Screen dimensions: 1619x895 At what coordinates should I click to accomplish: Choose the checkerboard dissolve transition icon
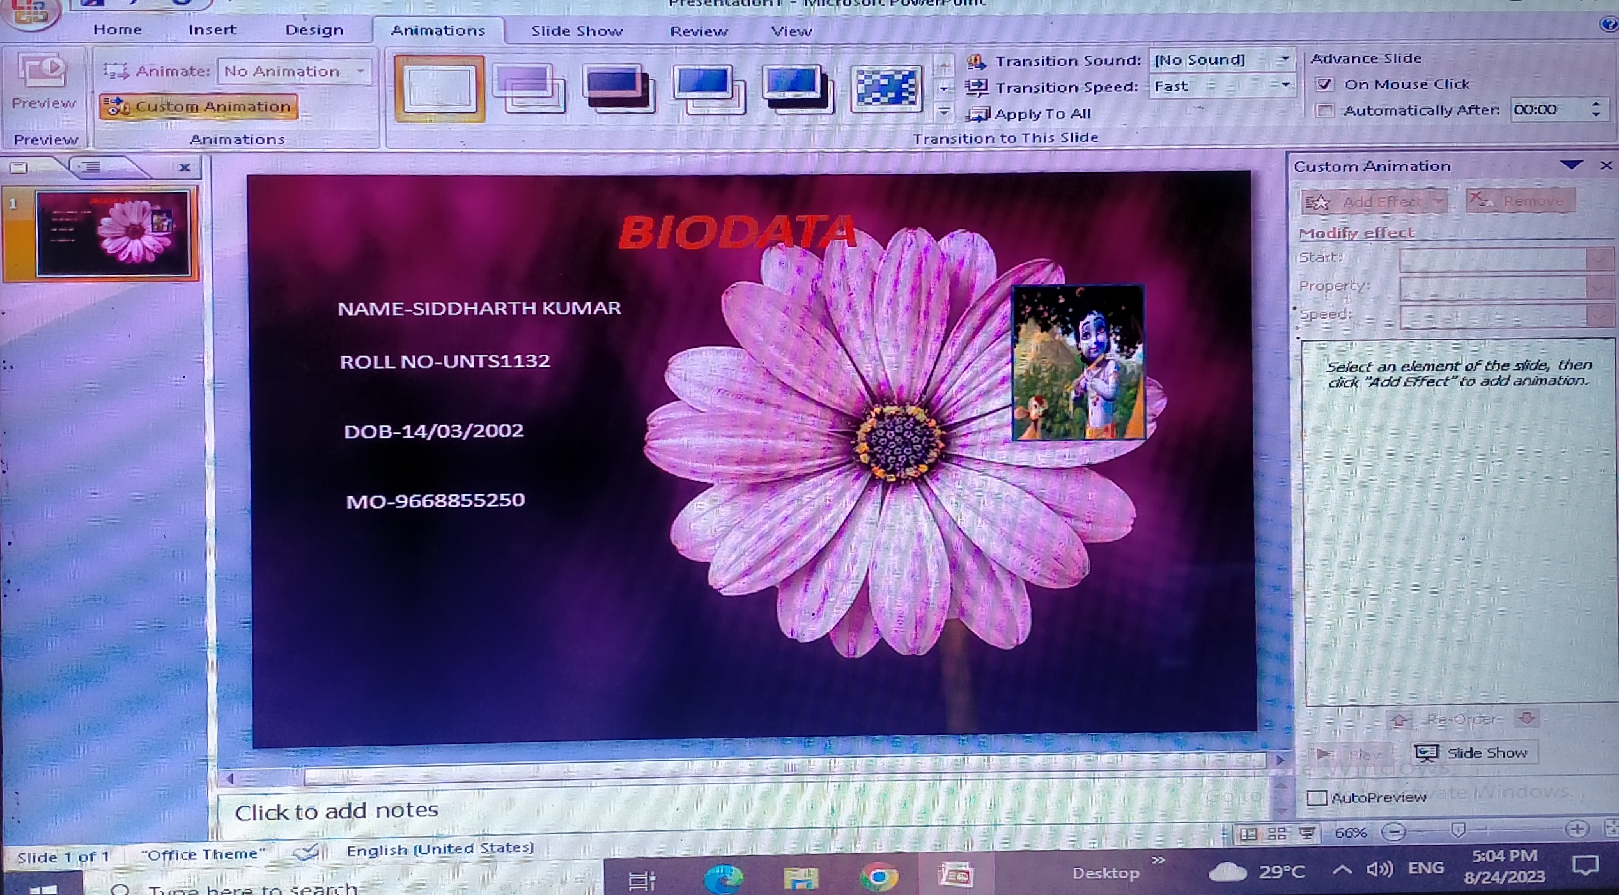pos(885,88)
